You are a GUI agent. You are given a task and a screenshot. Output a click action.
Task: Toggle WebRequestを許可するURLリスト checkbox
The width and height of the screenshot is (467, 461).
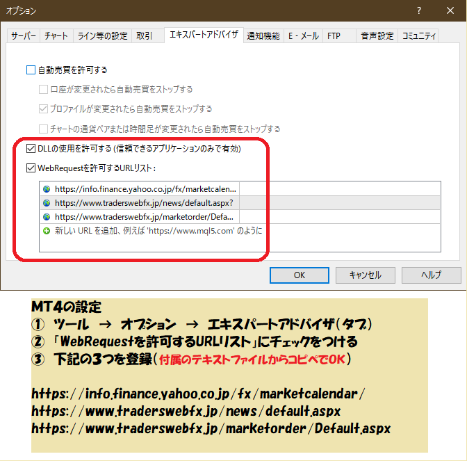(x=31, y=168)
